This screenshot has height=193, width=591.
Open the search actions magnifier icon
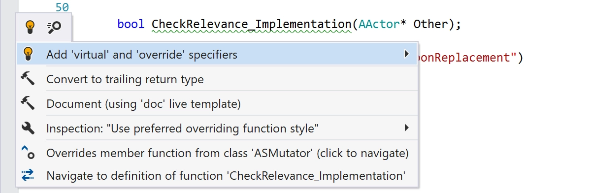click(x=54, y=28)
